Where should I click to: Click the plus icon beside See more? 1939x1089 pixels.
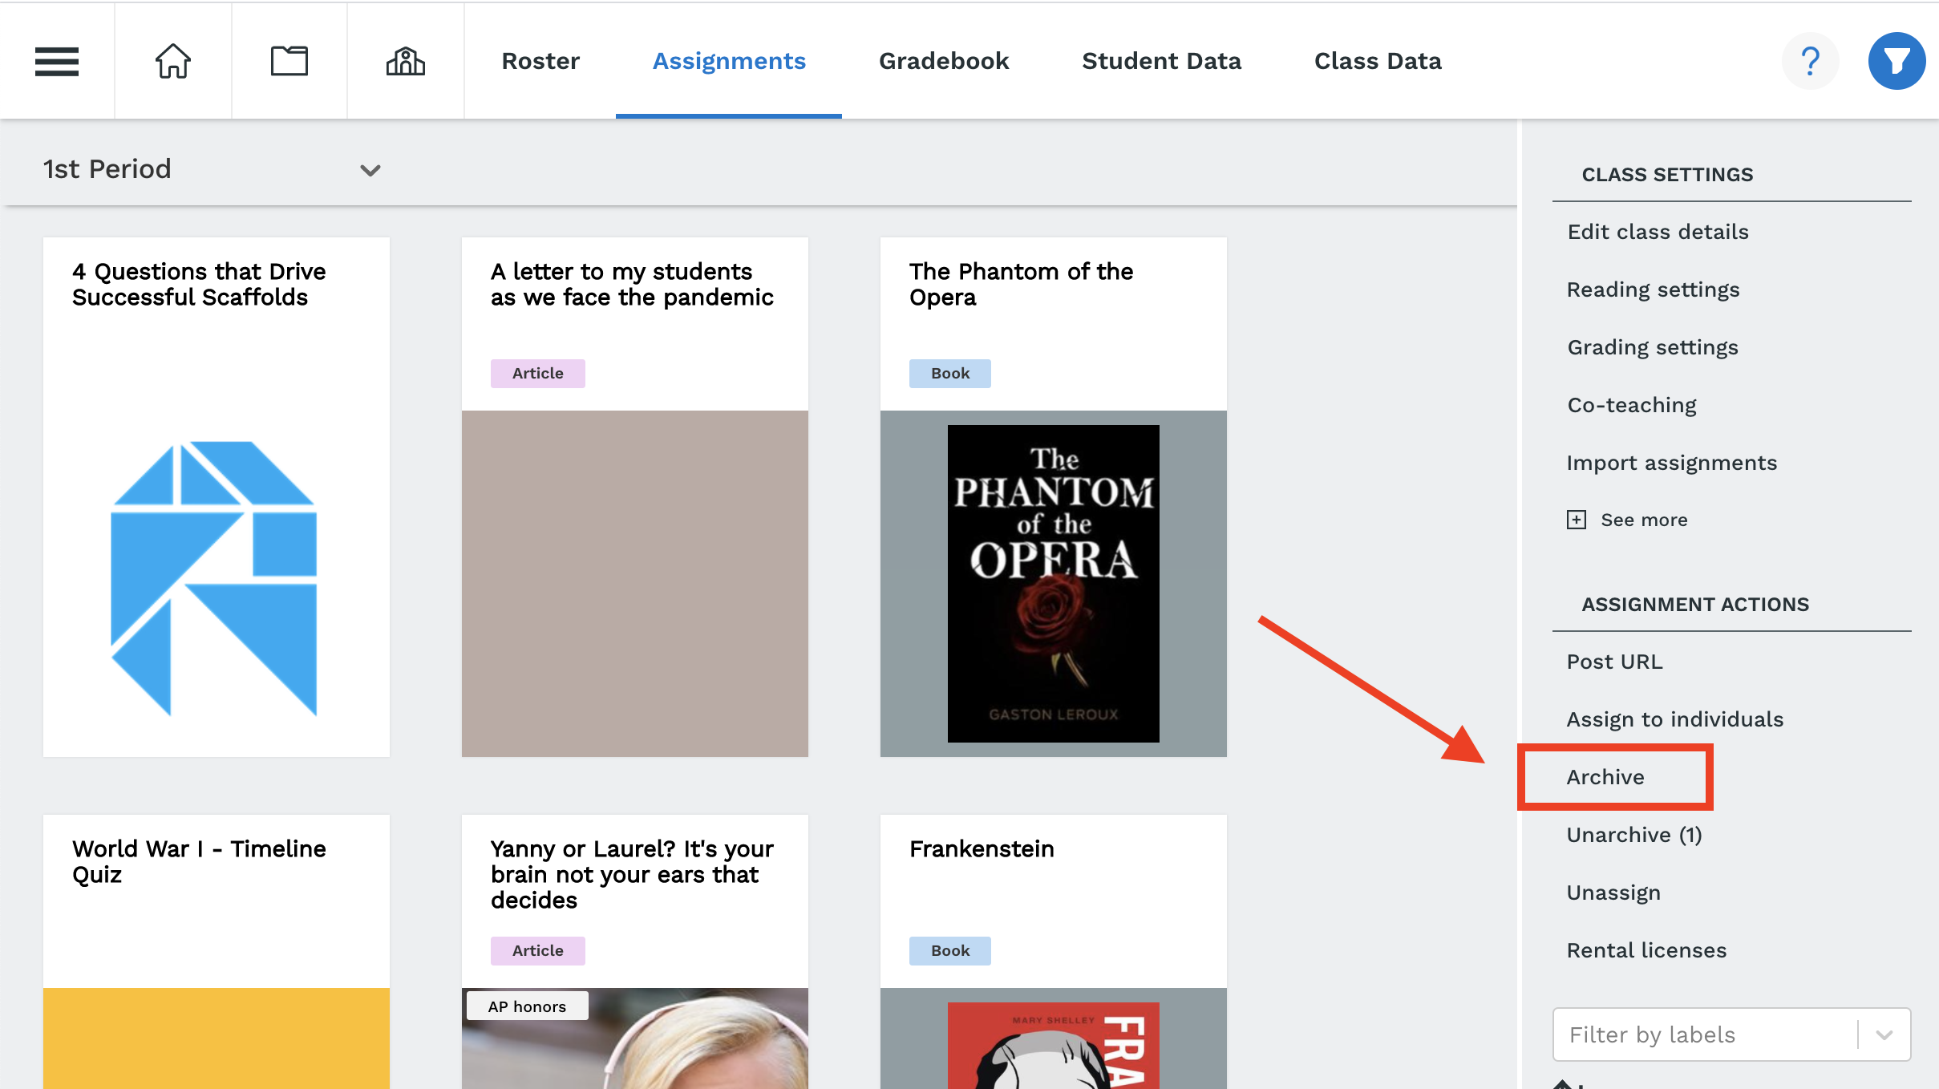[1577, 520]
